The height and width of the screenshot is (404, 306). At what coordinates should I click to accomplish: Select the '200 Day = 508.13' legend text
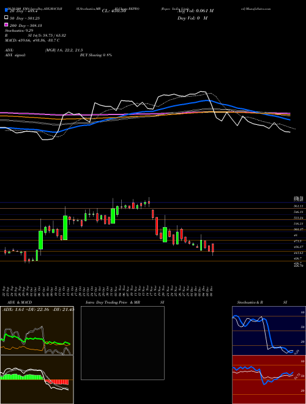25,26
